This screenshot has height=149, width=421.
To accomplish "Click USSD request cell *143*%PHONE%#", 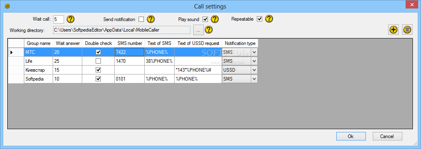I will tap(198, 70).
